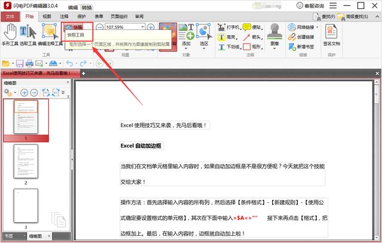Open Sign Document (签名文档)
The height and width of the screenshot is (243, 382).
pyautogui.click(x=331, y=35)
